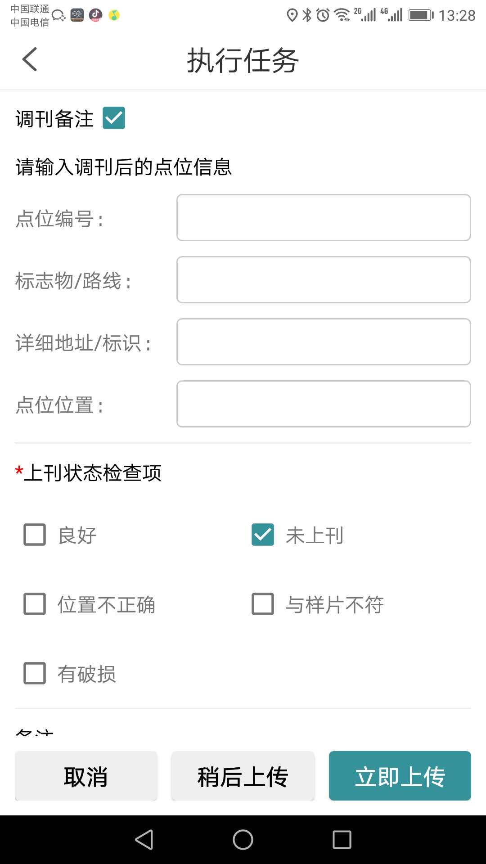Open recent apps square button

point(342,840)
